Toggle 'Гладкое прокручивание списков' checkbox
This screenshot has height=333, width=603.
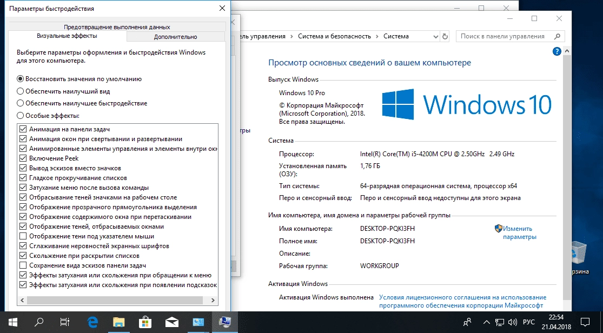(23, 178)
